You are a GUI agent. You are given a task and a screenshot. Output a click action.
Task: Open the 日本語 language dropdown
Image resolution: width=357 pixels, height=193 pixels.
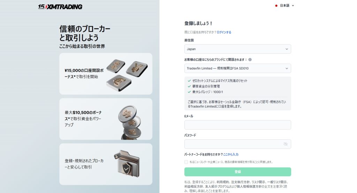point(284,6)
